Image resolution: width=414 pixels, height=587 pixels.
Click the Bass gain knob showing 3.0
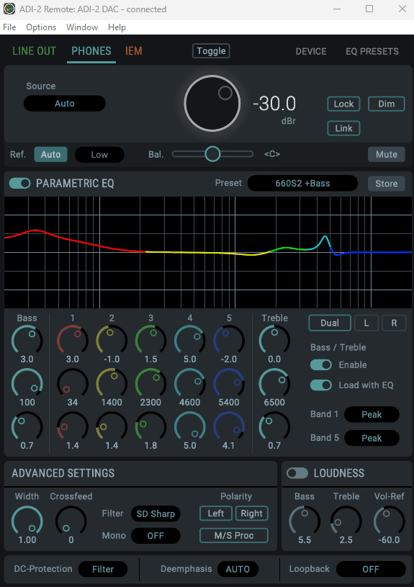coord(27,340)
